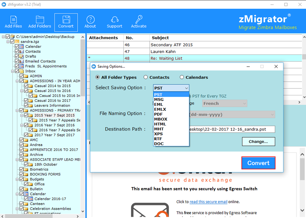Click the Destination Path input field
The image size is (306, 218).
tap(232, 129)
